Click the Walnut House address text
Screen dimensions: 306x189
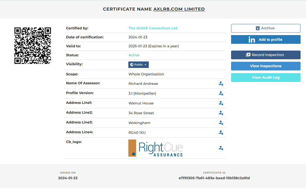[x=141, y=103]
